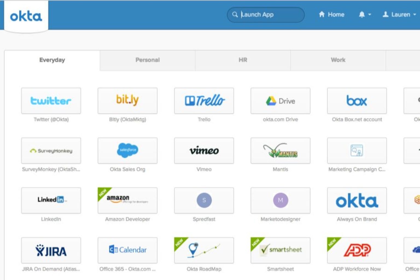Image resolution: width=420 pixels, height=280 pixels.
Task: Open the Amazon Developer app
Action: pyautogui.click(x=127, y=200)
